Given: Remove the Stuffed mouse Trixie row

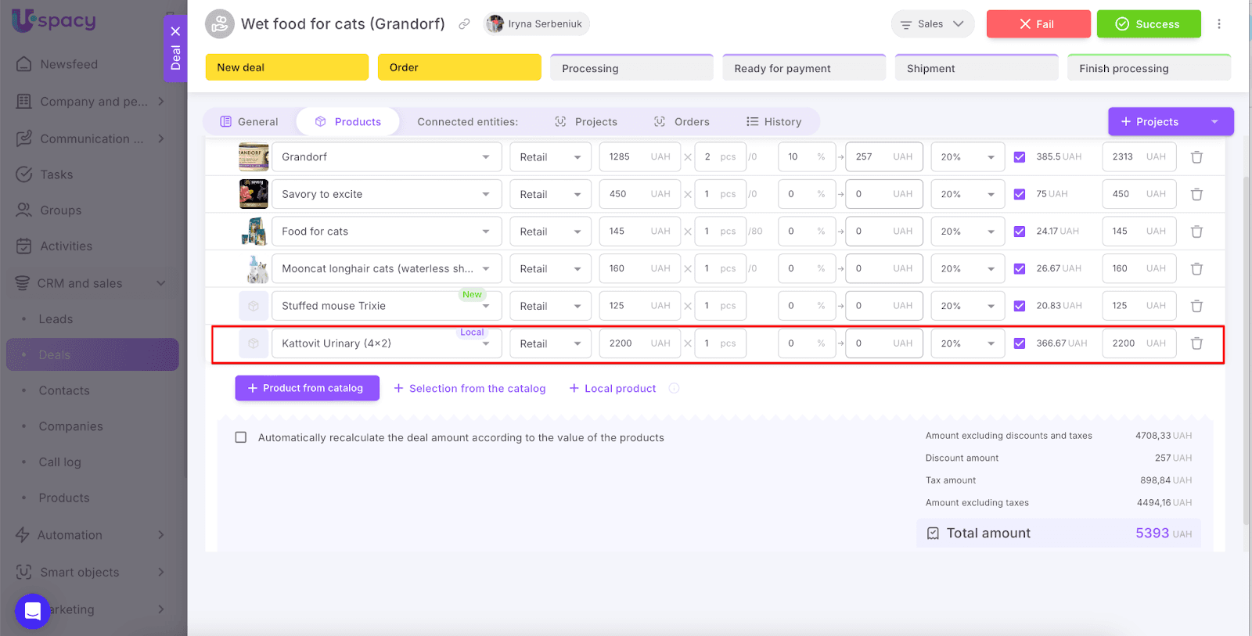Looking at the screenshot, I should 1196,306.
